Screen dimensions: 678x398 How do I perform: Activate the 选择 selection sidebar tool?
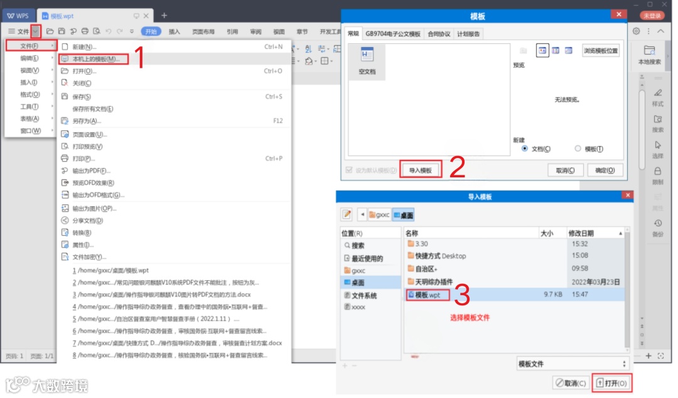(x=658, y=150)
